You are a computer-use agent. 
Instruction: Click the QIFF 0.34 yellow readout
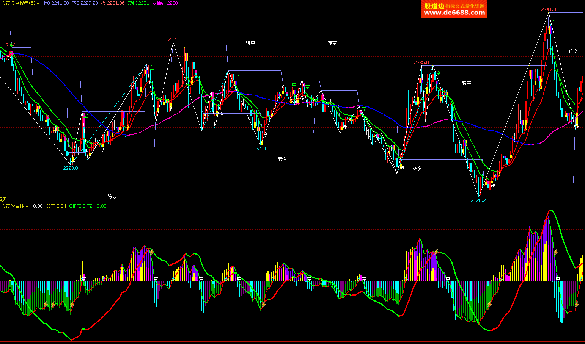pyautogui.click(x=56, y=206)
